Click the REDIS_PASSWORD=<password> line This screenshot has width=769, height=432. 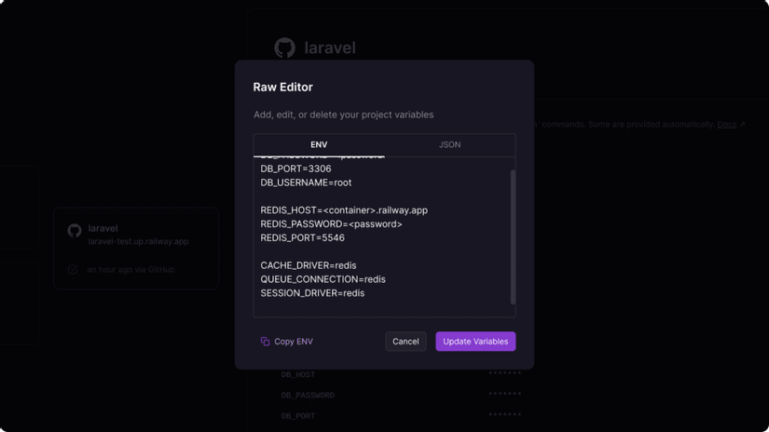(x=331, y=223)
